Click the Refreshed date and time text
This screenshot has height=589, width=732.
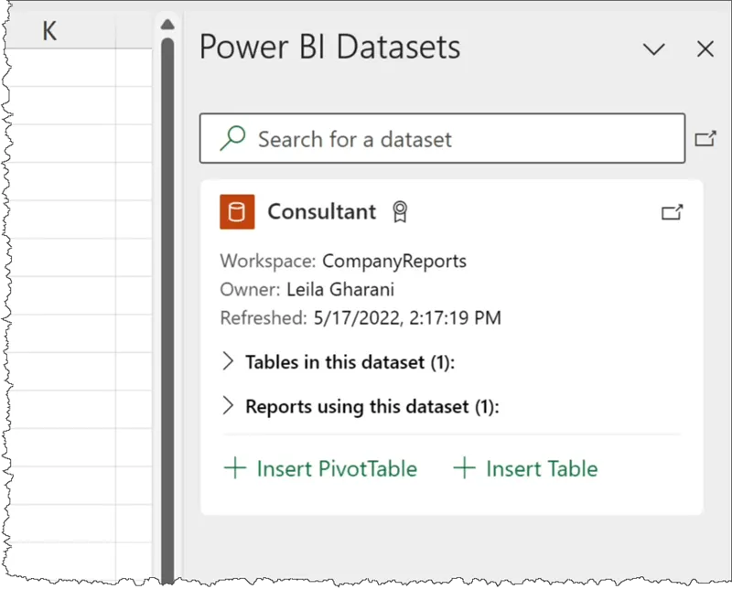click(406, 318)
